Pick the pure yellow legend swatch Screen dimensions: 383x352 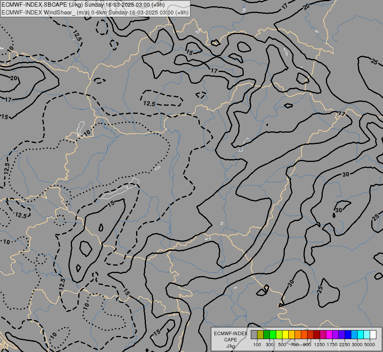[285, 334]
